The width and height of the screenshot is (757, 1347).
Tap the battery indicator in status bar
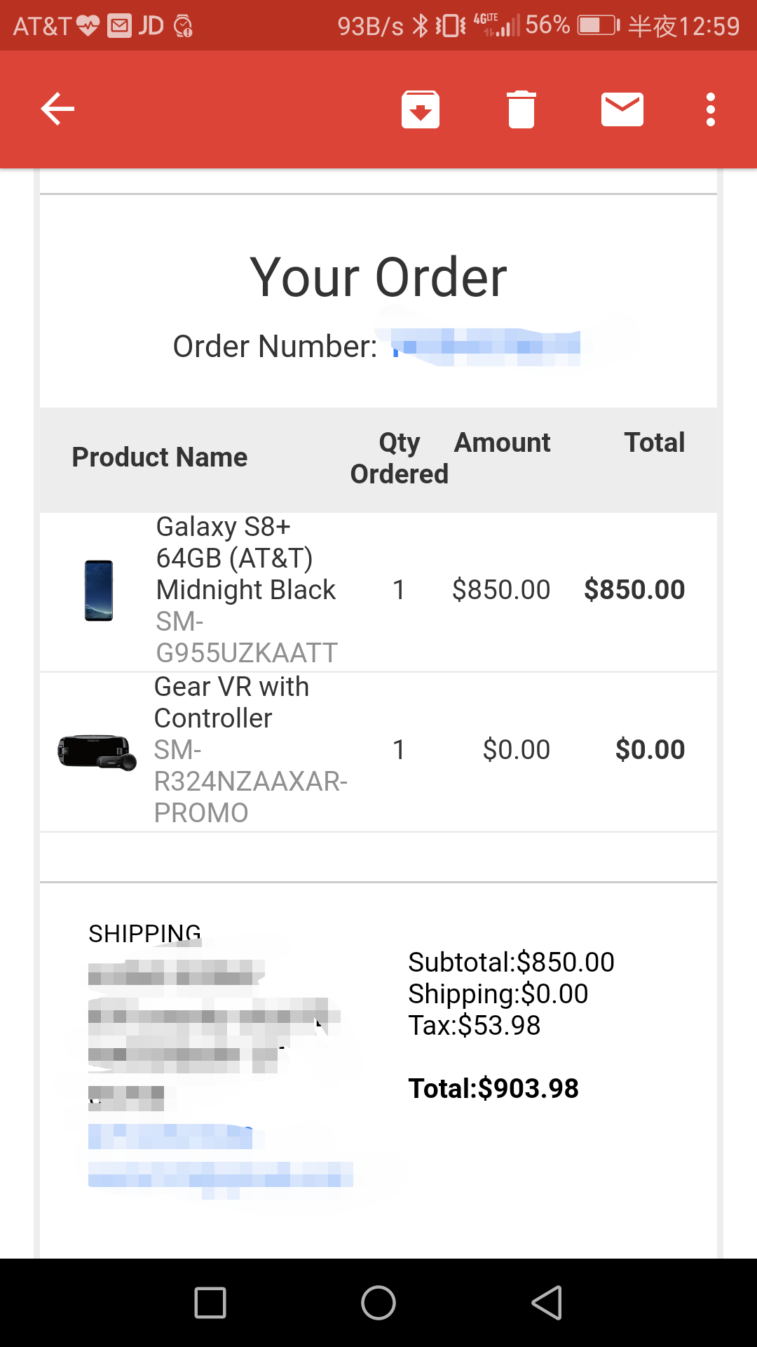point(598,26)
